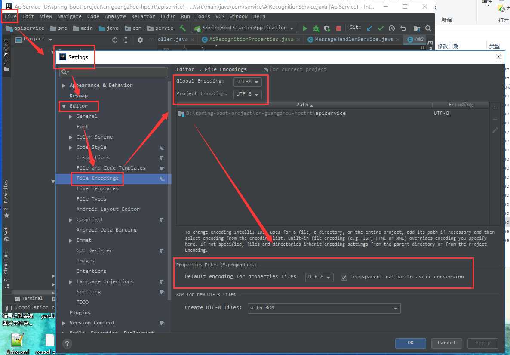Click apiservice breadcrumb in navigation bar
The height and width of the screenshot is (355, 510).
pos(25,28)
